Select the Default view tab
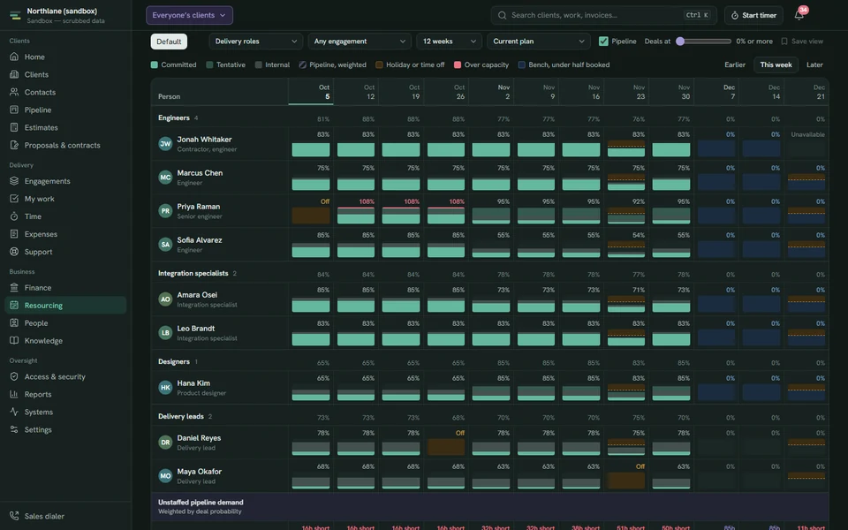 coord(169,42)
